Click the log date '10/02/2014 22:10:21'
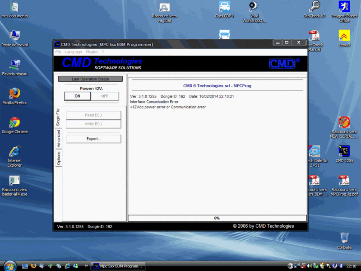Screen dimensions: 361x271 [x=217, y=96]
